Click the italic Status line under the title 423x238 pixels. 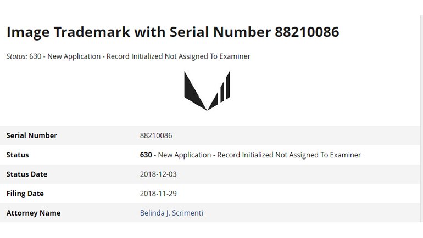(129, 56)
